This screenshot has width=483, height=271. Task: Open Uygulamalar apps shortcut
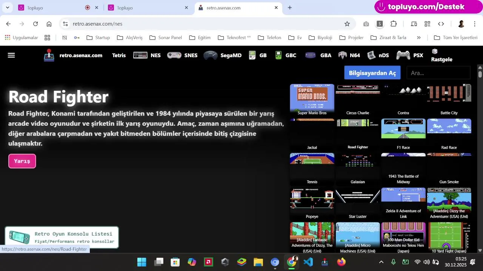pyautogui.click(x=22, y=38)
